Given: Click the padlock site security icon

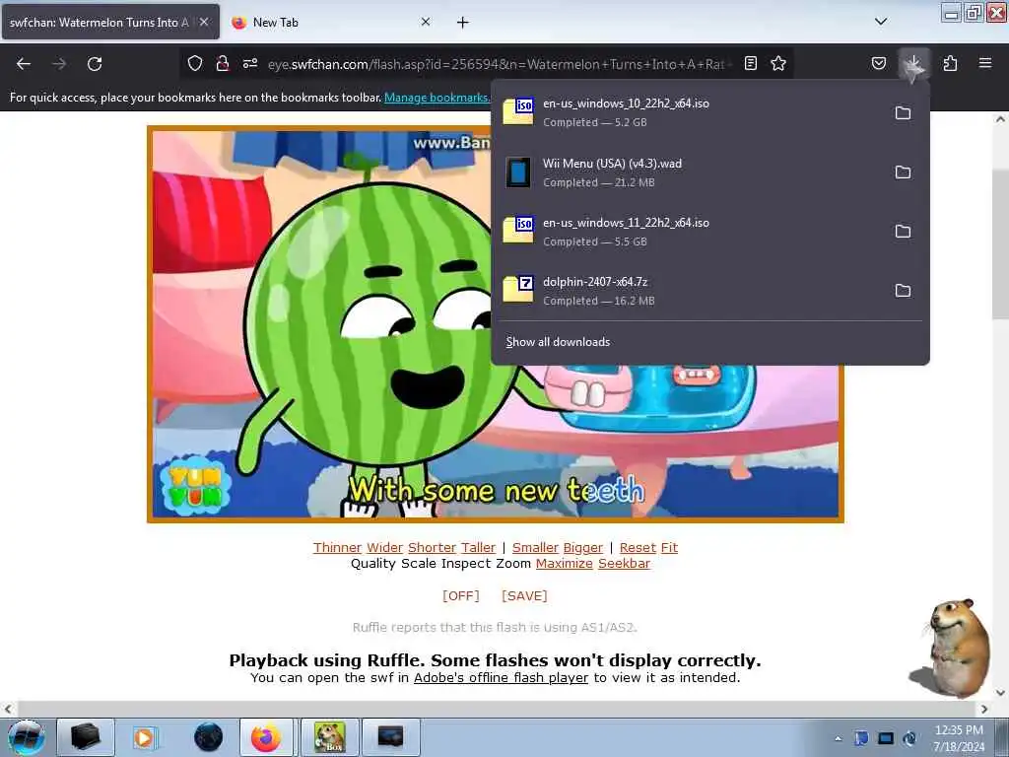Looking at the screenshot, I should (x=223, y=63).
